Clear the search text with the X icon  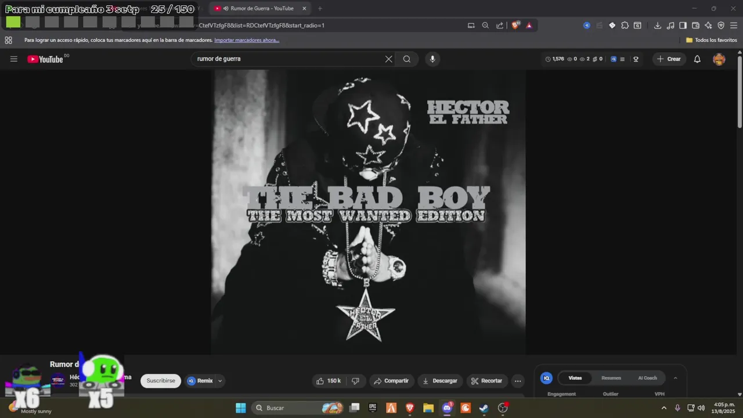click(389, 59)
